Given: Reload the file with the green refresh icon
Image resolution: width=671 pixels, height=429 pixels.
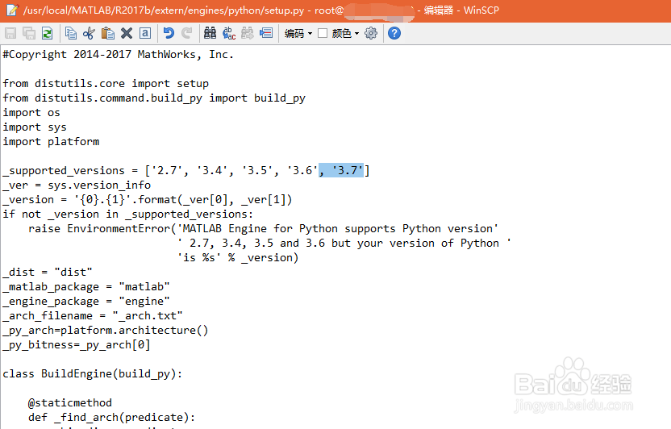Looking at the screenshot, I should (47, 33).
